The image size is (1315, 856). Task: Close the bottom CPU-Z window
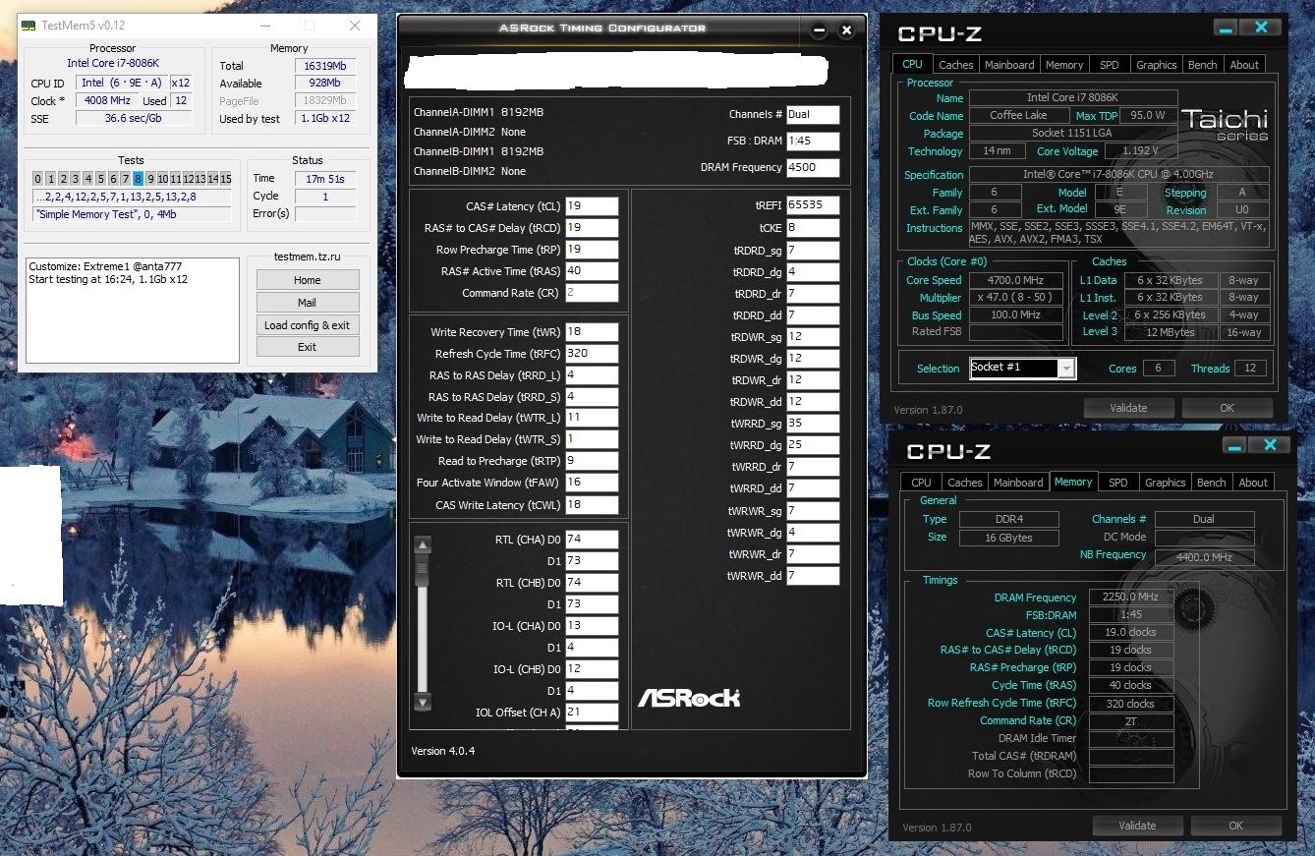click(x=1270, y=445)
